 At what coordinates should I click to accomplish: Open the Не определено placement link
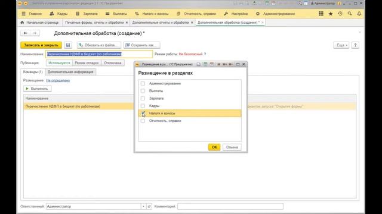point(58,80)
